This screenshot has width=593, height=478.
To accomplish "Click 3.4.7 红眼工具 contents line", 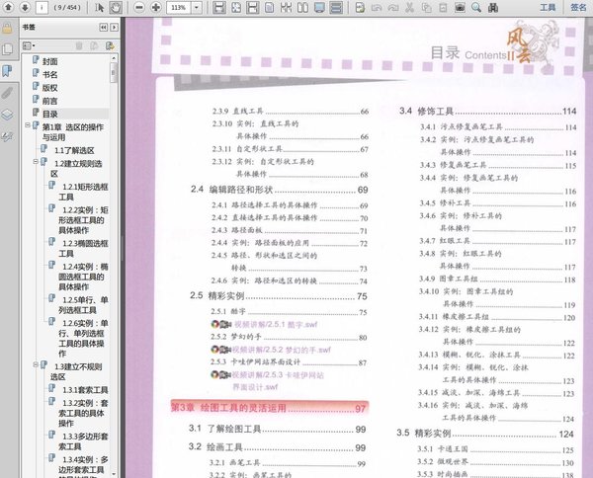I will [497, 241].
